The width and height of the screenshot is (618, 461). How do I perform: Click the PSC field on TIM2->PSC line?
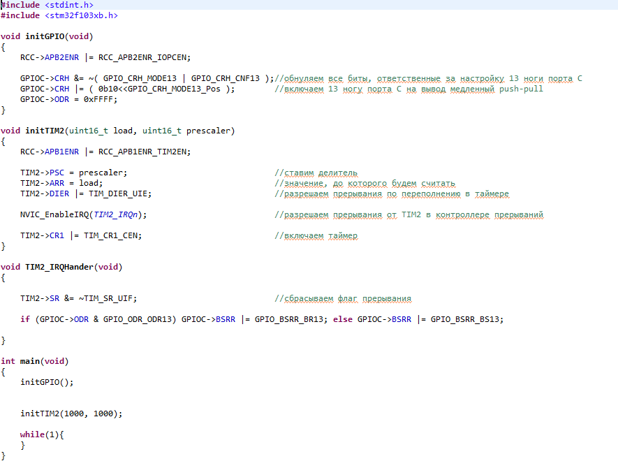[x=57, y=173]
